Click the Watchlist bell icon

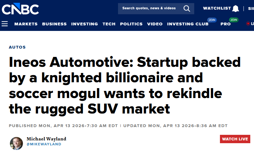point(235,8)
